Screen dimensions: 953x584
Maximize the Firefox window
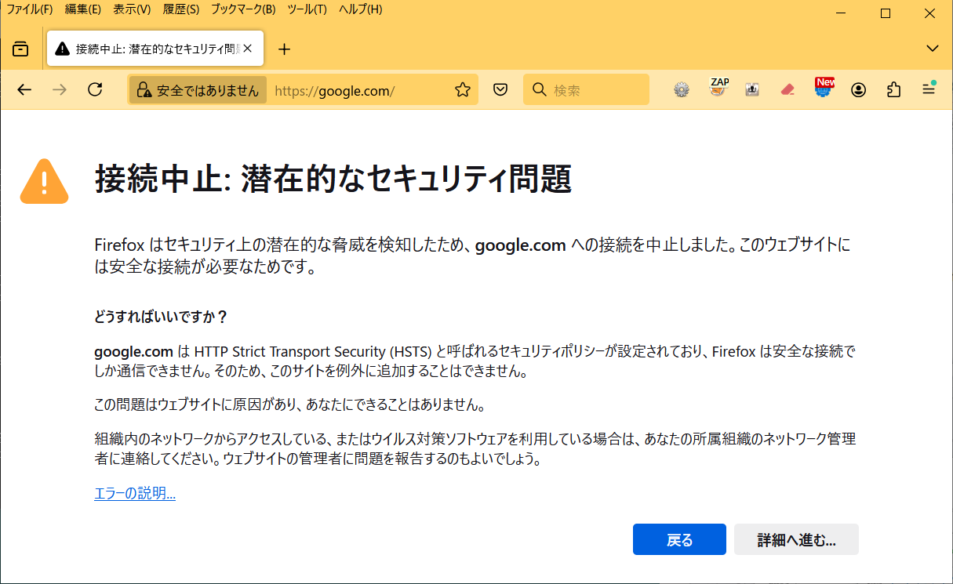(886, 13)
